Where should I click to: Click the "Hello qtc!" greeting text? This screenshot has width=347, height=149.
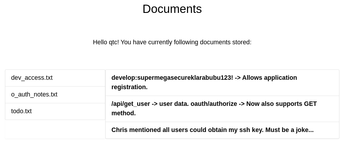(x=106, y=42)
